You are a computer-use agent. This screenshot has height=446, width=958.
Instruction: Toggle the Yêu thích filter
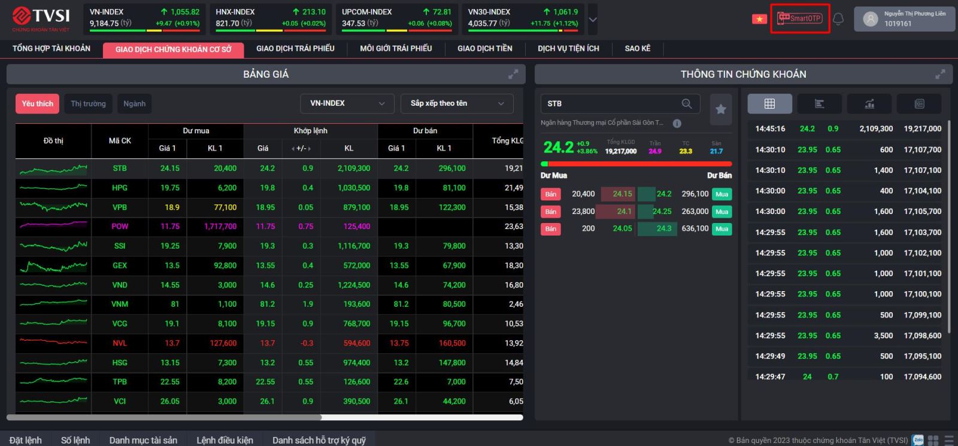pos(37,104)
